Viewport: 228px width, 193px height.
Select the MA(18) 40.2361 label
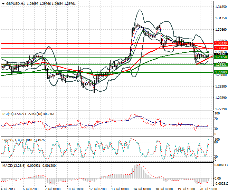click(x=43, y=114)
